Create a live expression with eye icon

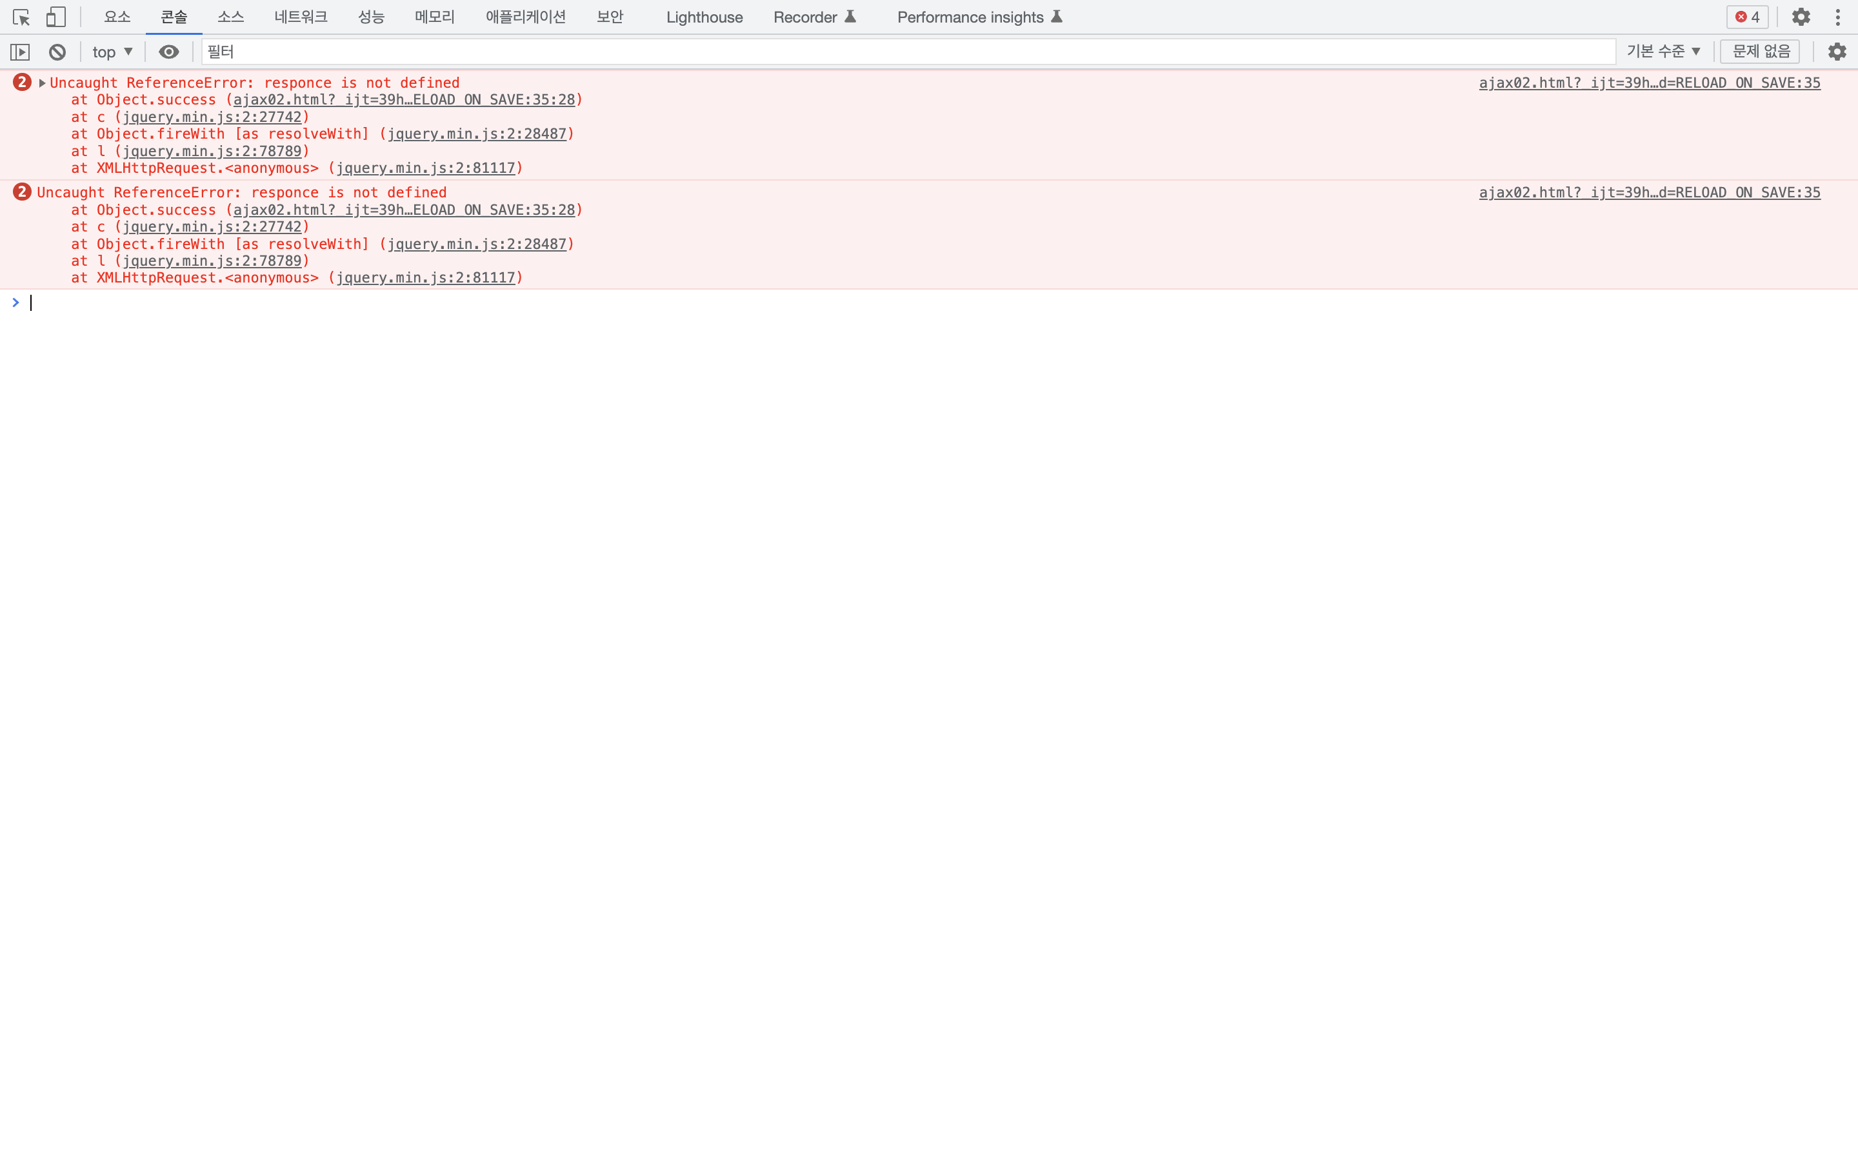169,52
